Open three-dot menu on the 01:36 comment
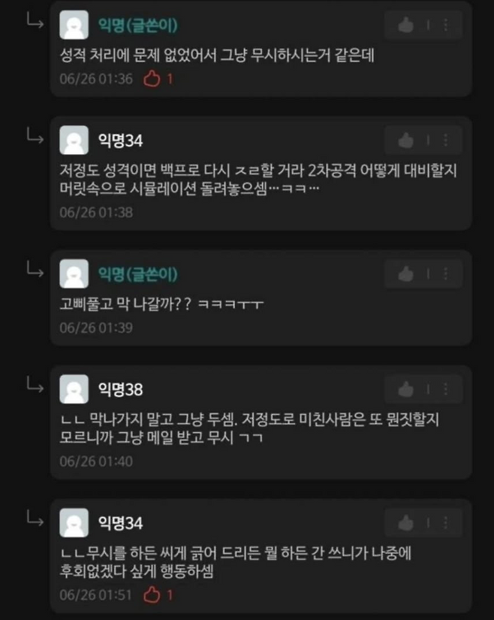Viewport: 494px width, 620px height. (x=446, y=26)
